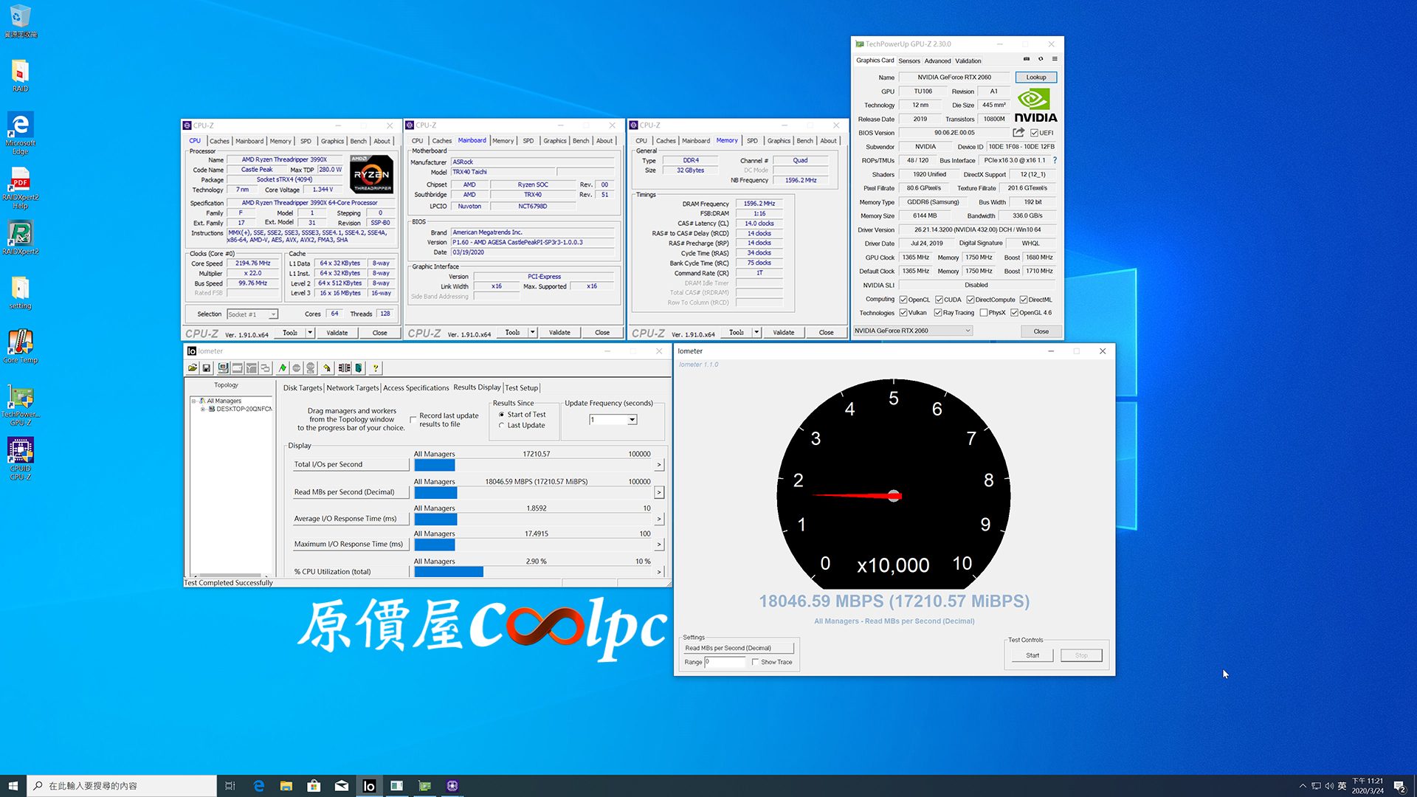Click the Range input field in gauge settings
The width and height of the screenshot is (1417, 797).
[x=725, y=662]
